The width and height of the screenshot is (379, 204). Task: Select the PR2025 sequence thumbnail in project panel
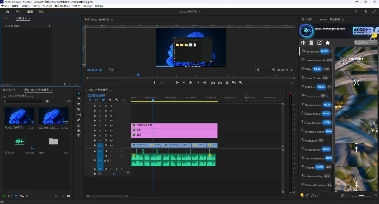[20, 116]
